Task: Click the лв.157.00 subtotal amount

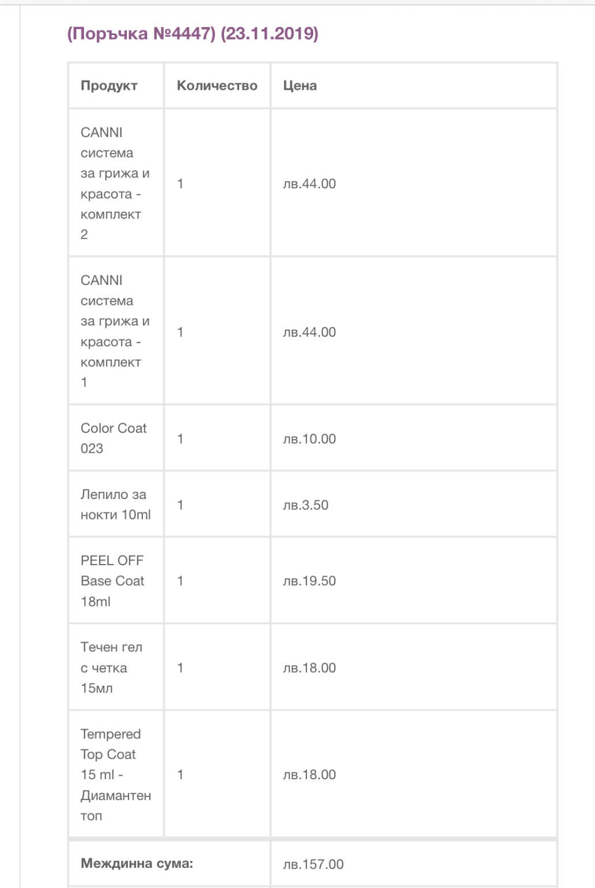Action: [313, 864]
